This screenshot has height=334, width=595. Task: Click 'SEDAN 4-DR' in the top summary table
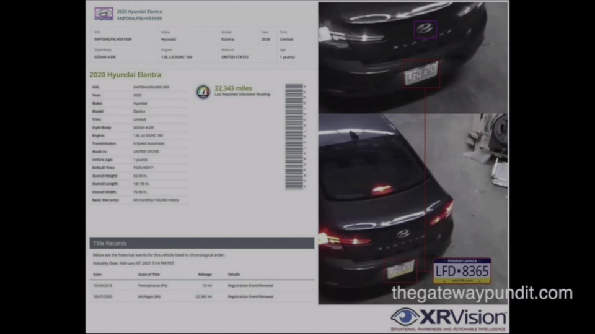coord(105,57)
